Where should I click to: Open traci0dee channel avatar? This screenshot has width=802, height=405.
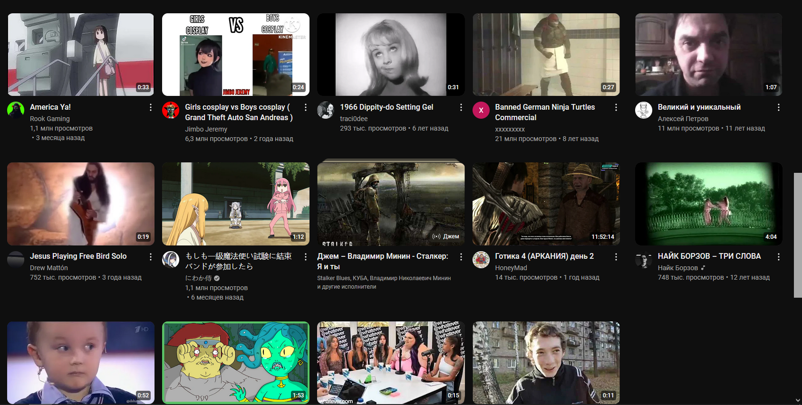326,110
